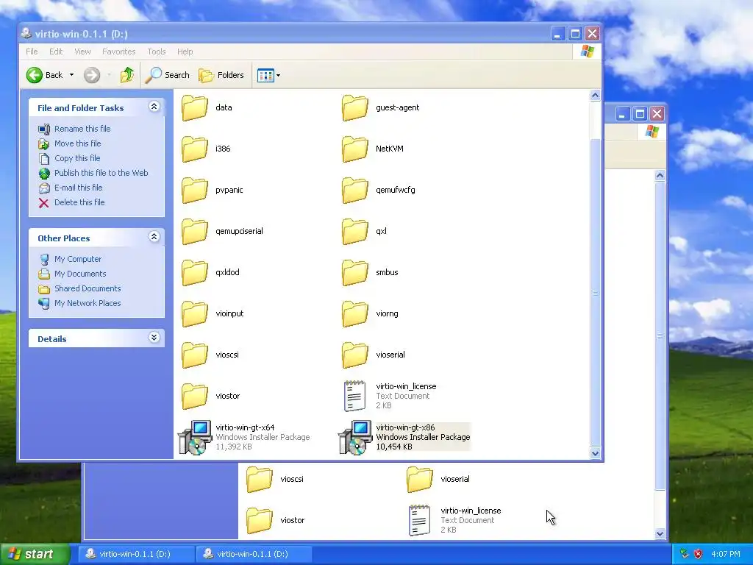Open the File menu

(x=32, y=51)
